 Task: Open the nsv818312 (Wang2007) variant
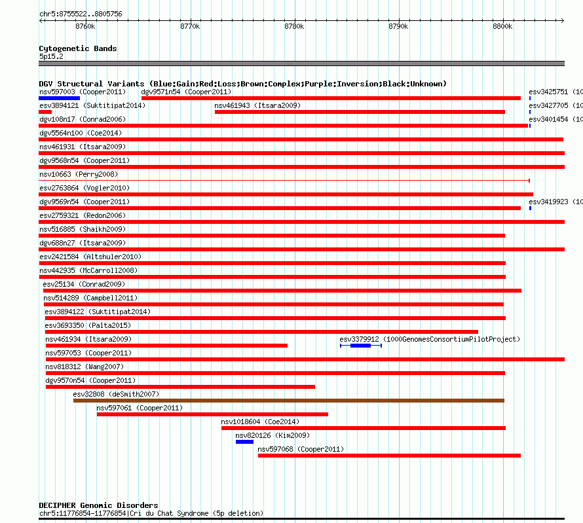[85, 367]
